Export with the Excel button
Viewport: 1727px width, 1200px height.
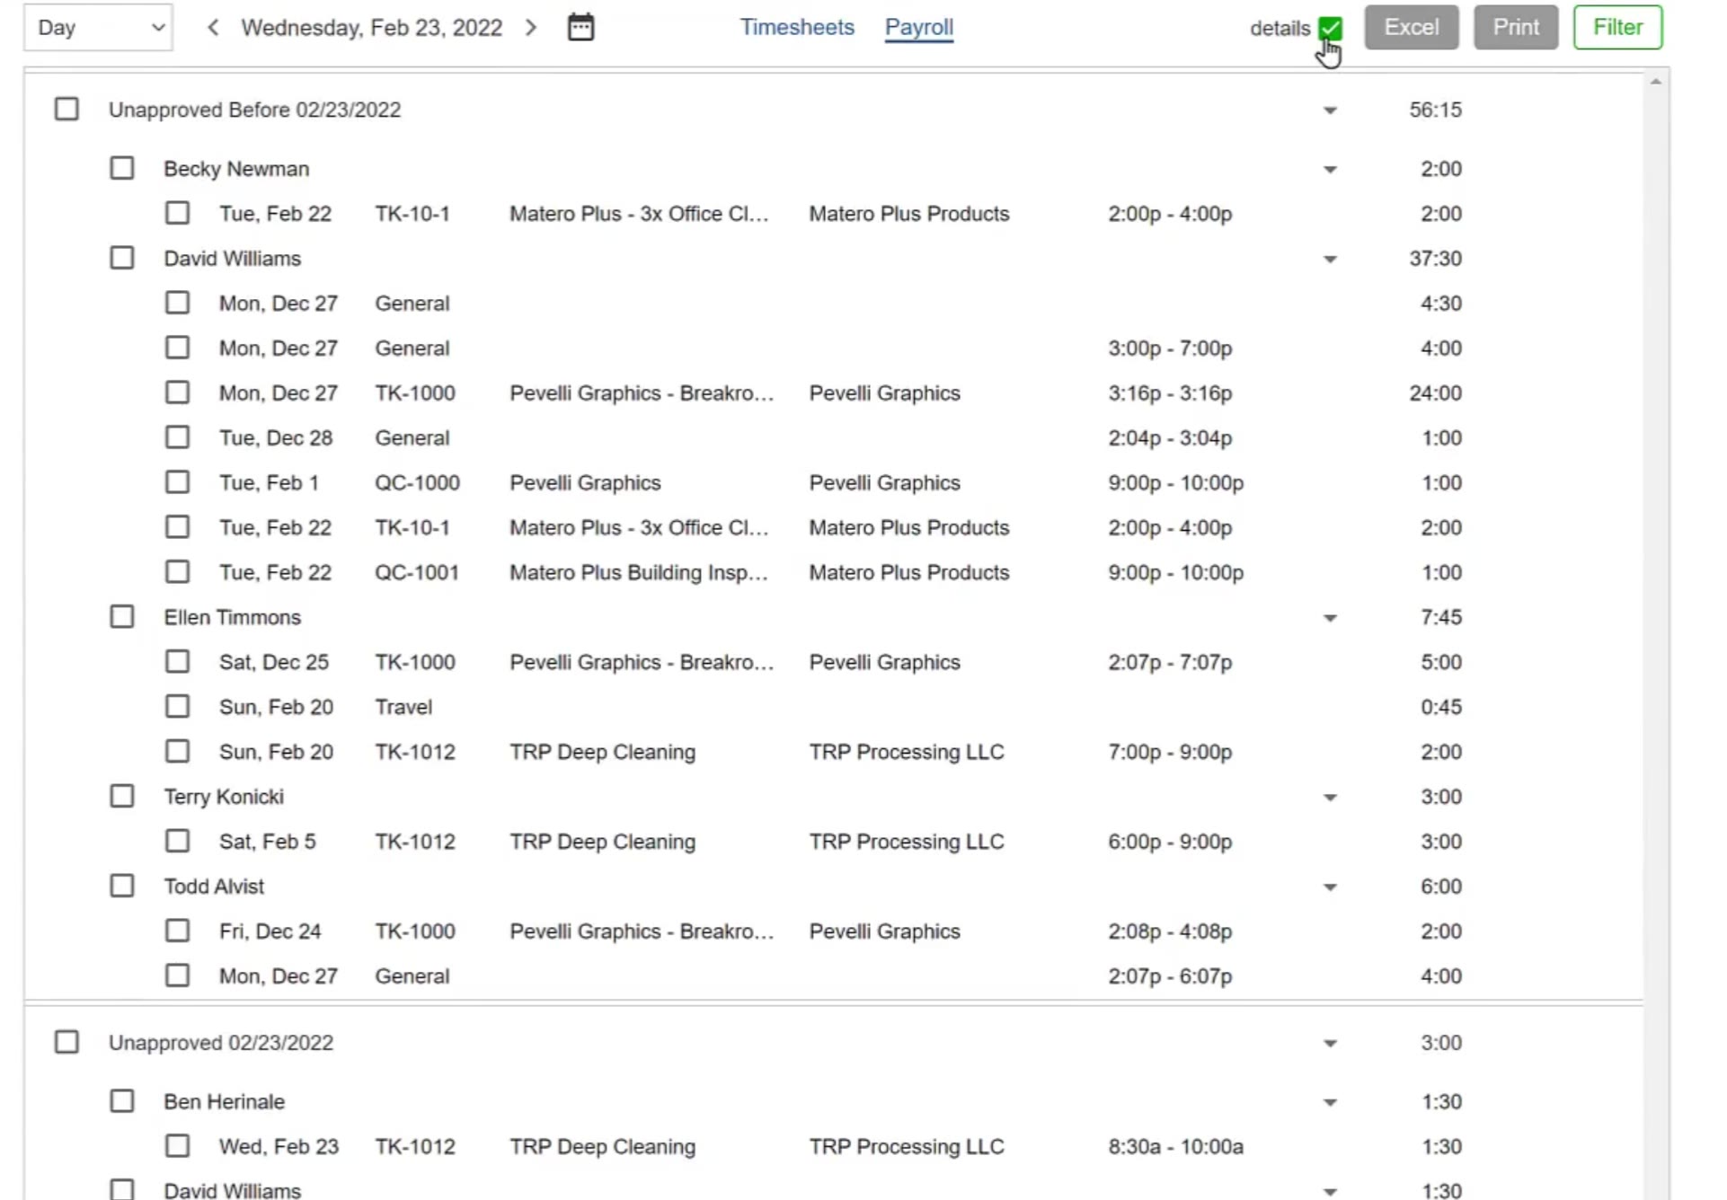coord(1411,28)
